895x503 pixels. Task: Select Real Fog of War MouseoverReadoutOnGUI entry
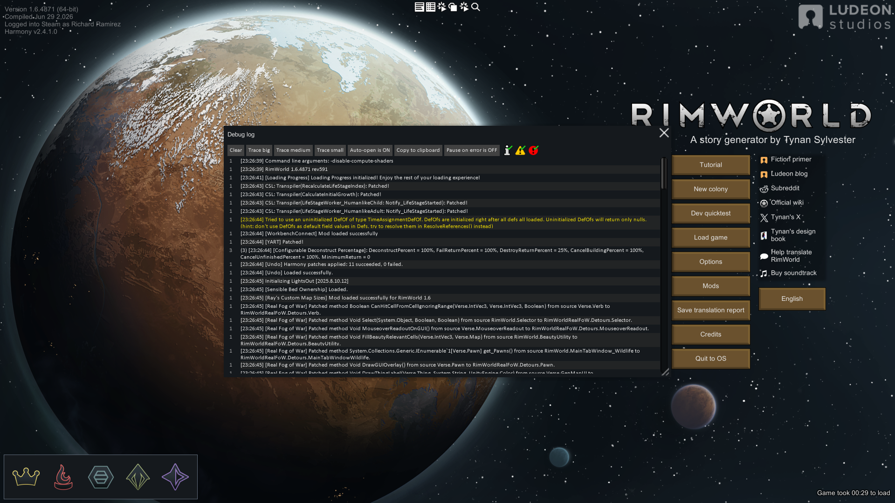(443, 328)
